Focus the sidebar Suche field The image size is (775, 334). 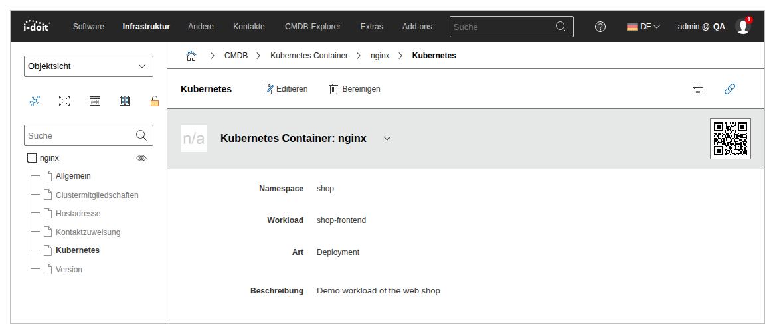click(x=88, y=135)
